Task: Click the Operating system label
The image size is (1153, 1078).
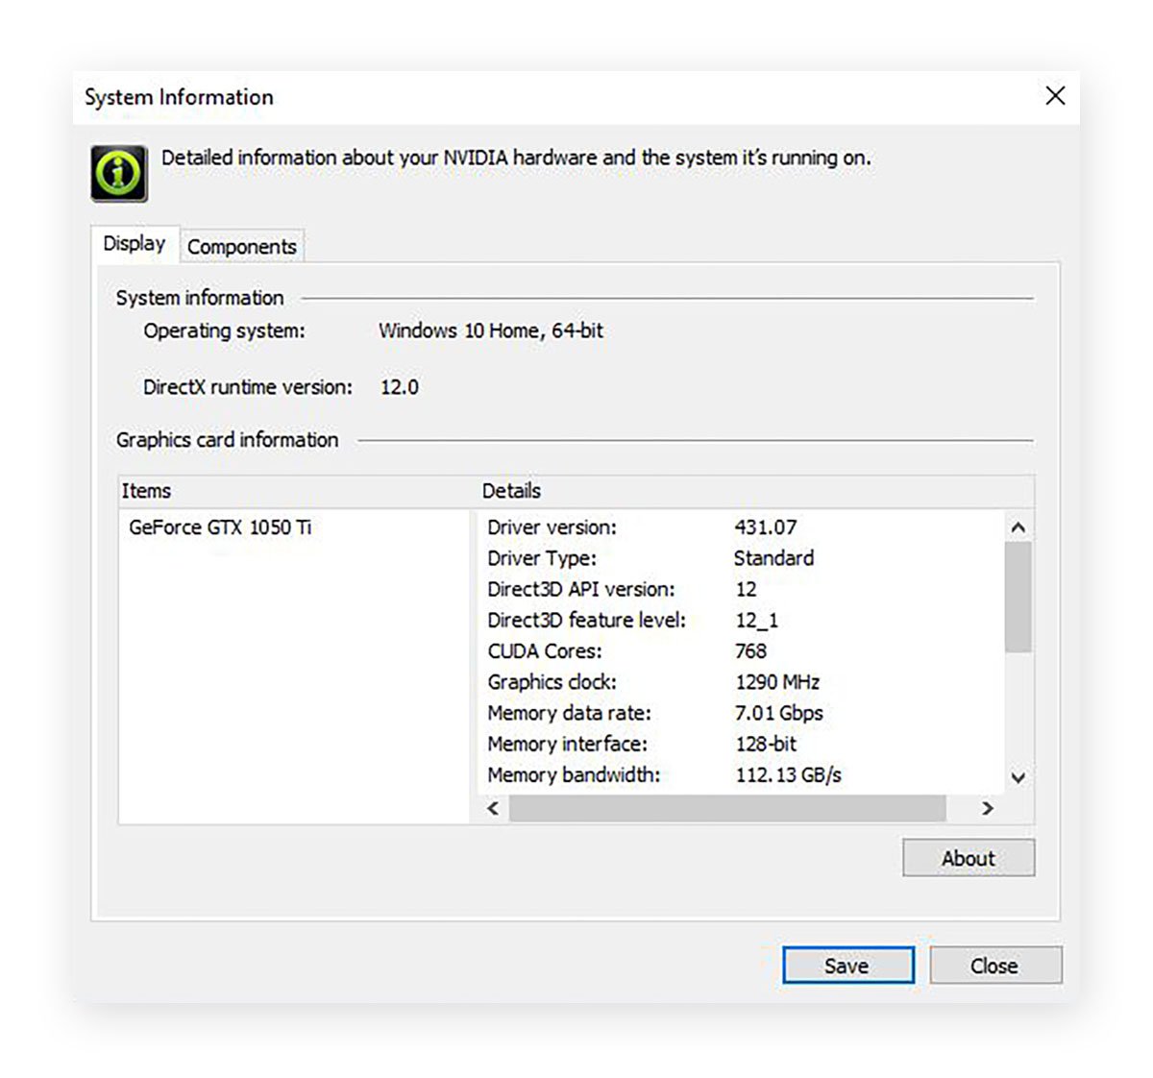Action: pyautogui.click(x=224, y=331)
